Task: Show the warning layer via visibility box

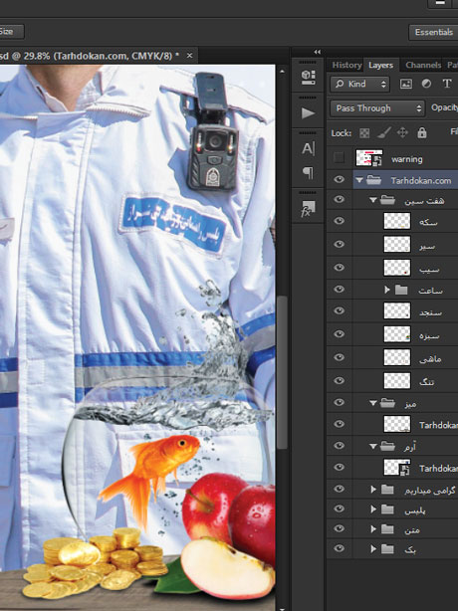Action: coord(340,158)
